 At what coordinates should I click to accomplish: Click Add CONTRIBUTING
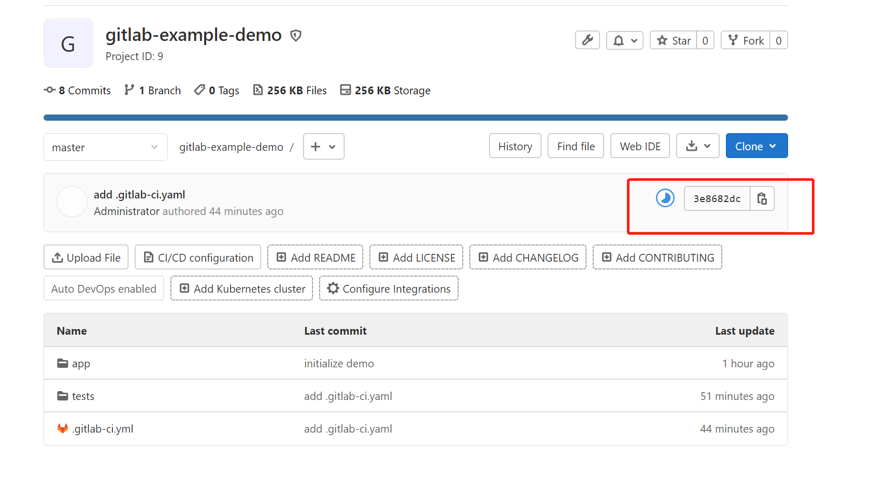658,257
